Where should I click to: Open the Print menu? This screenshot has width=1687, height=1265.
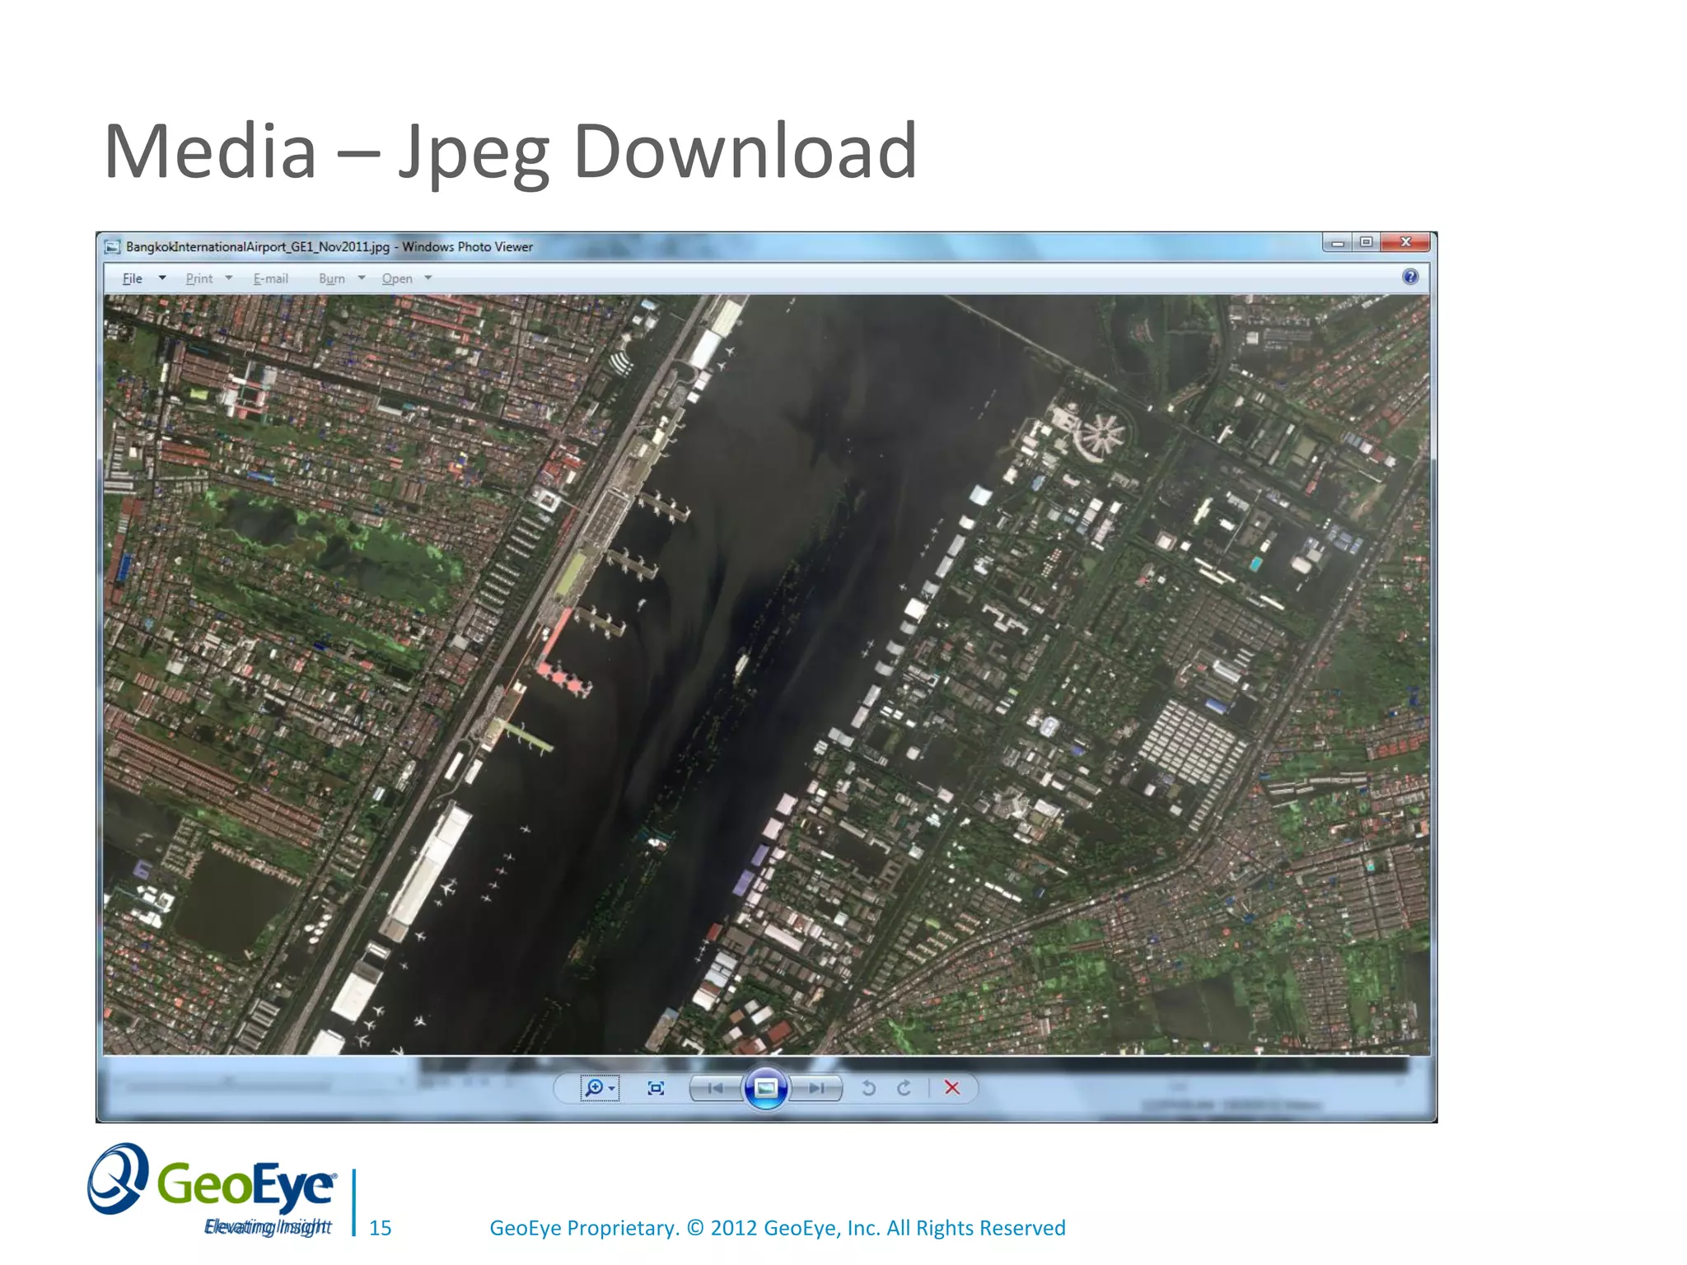(x=199, y=278)
